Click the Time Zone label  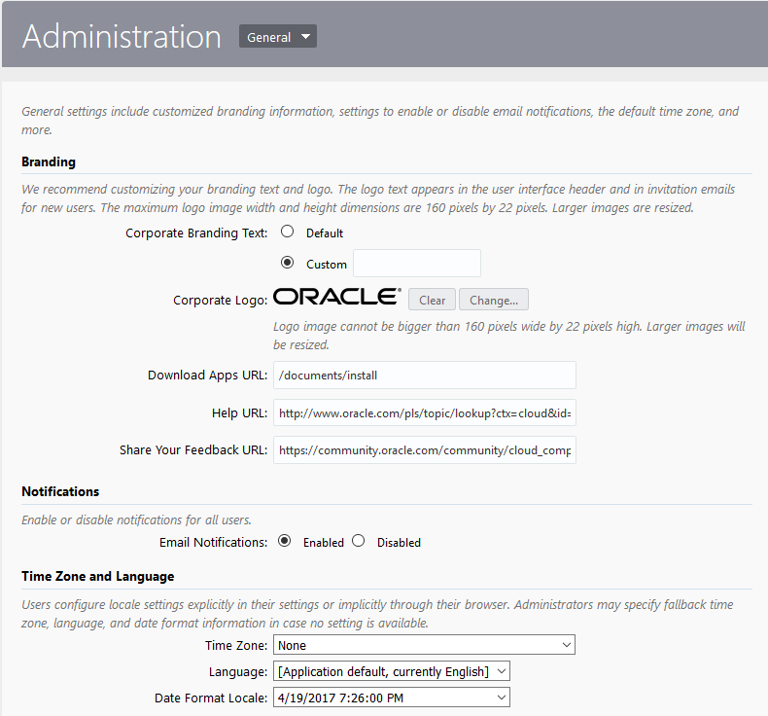coord(236,645)
